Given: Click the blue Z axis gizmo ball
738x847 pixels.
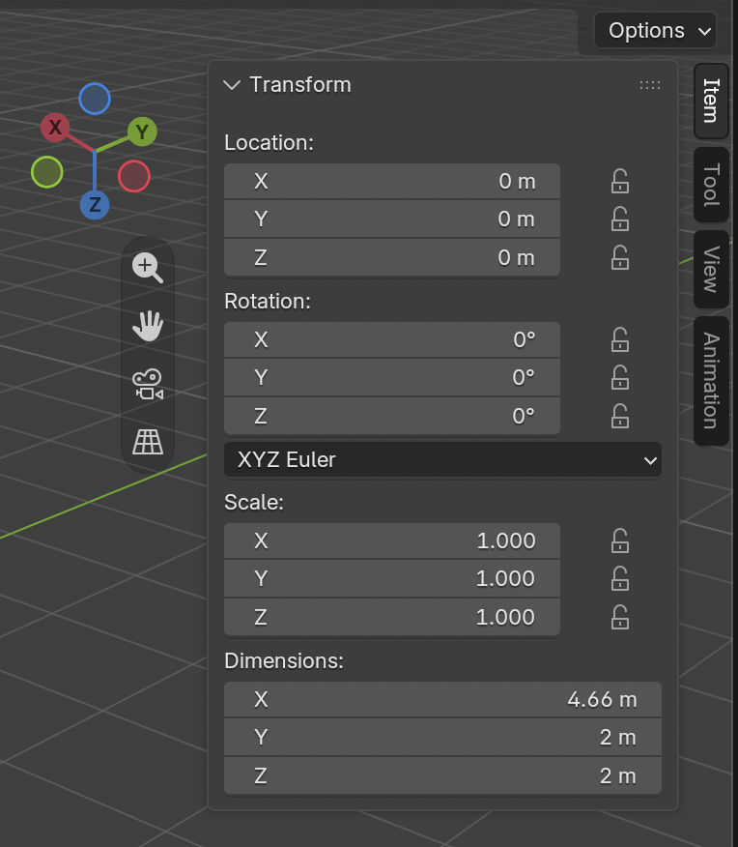Looking at the screenshot, I should [x=95, y=205].
